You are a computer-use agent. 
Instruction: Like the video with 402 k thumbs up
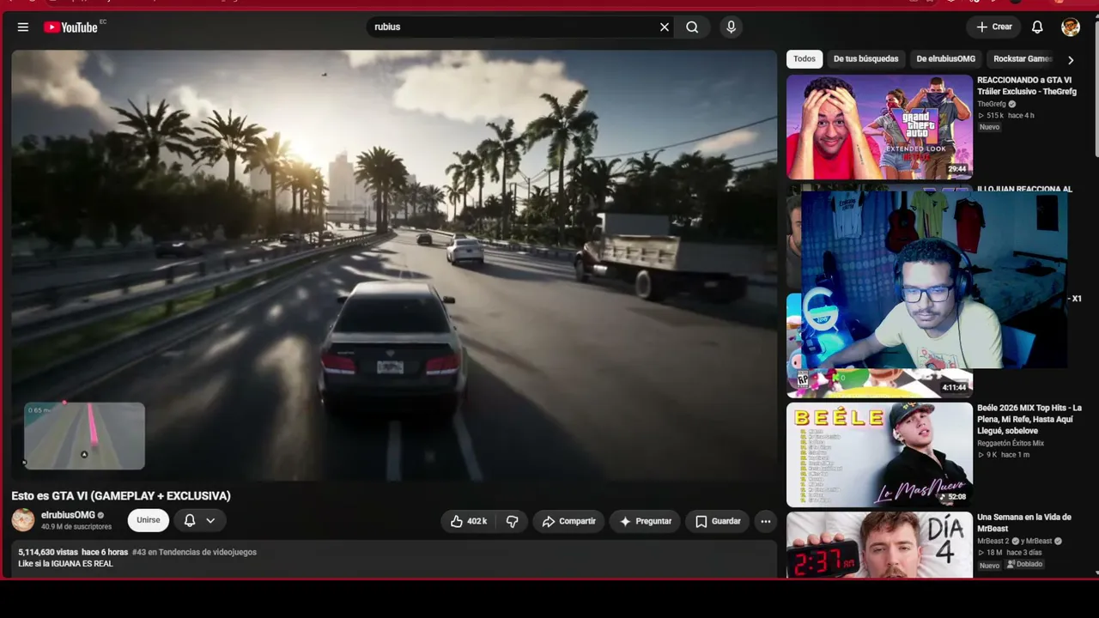[x=469, y=521]
